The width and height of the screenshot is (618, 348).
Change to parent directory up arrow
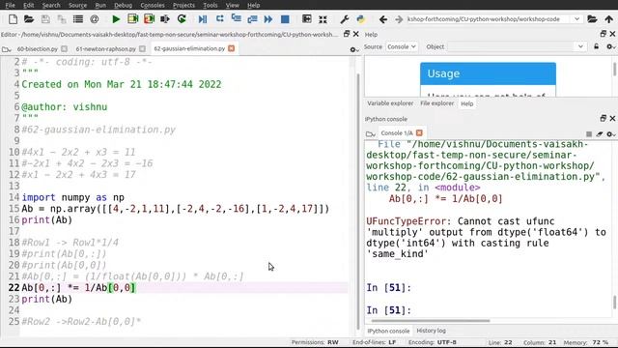pos(609,19)
